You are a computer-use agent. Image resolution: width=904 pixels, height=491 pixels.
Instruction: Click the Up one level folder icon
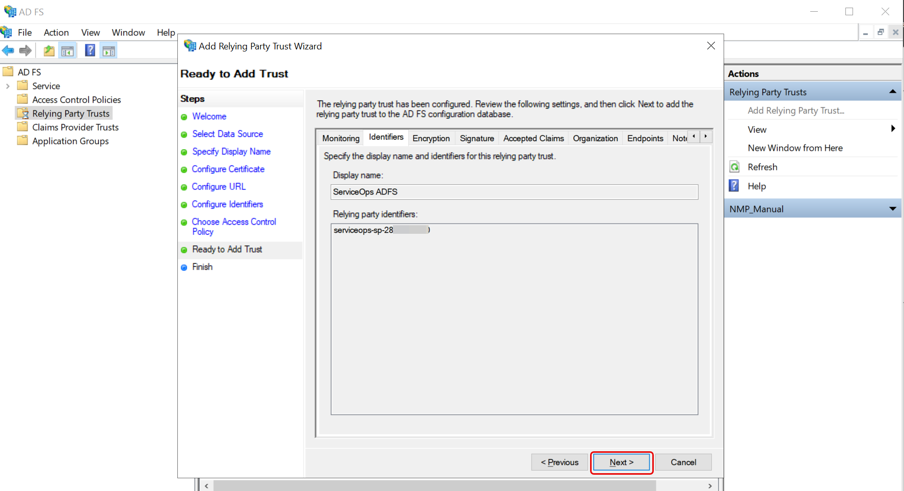[49, 50]
